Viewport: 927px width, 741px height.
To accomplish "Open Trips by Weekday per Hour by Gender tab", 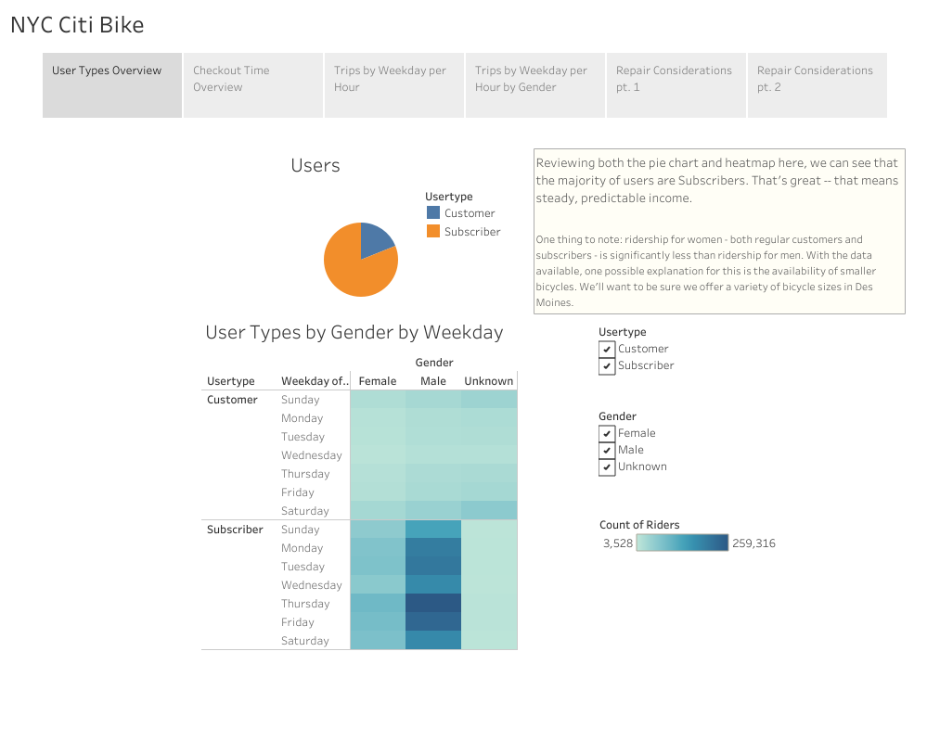I will point(535,85).
